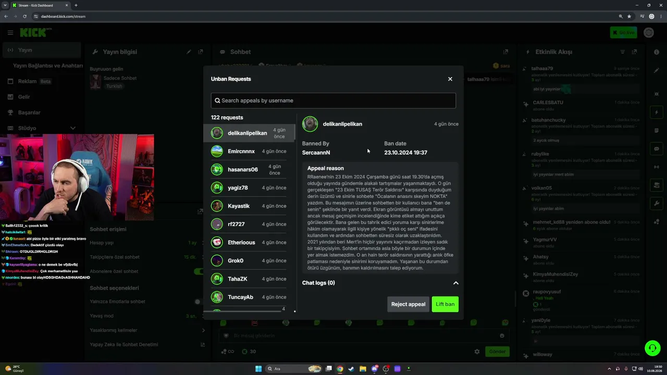This screenshot has width=667, height=375.
Task: Open Discord from the taskbar
Action: [374, 369]
